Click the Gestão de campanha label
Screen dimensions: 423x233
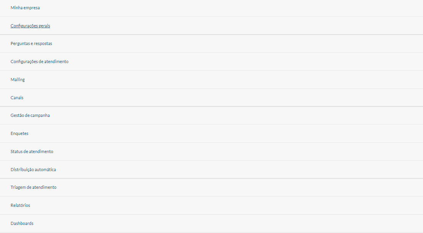30,115
